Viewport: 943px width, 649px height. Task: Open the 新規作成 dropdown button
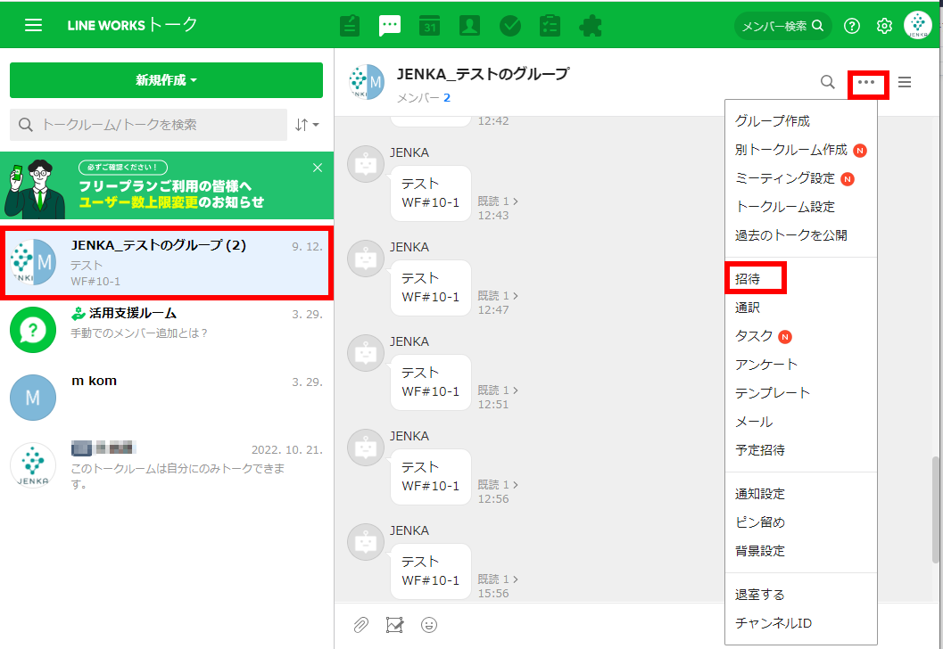click(x=166, y=80)
